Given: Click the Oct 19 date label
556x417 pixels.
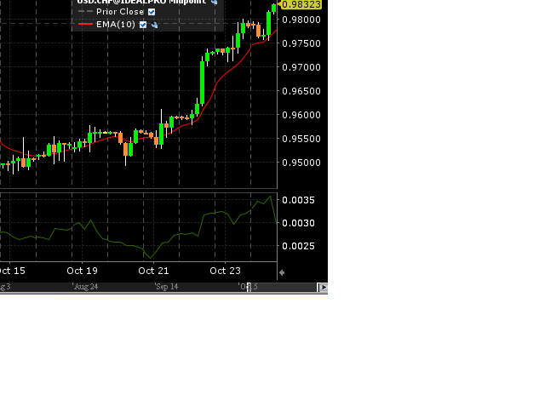Looking at the screenshot, I should pyautogui.click(x=83, y=271).
